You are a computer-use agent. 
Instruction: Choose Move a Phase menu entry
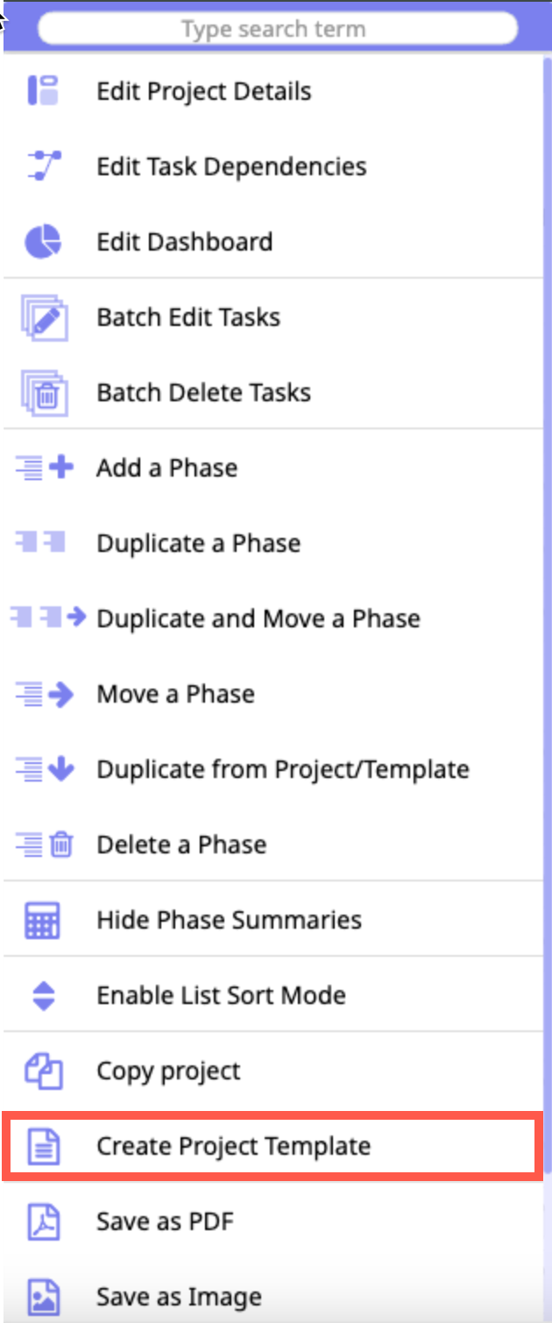(175, 694)
